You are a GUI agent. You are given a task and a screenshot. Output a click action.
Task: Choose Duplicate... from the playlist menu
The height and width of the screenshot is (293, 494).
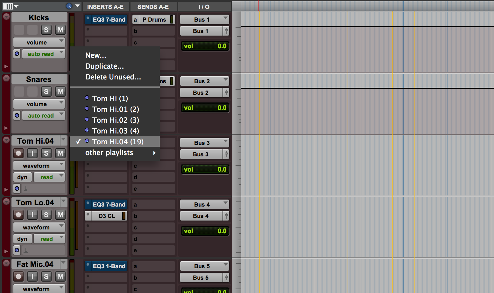pos(104,66)
